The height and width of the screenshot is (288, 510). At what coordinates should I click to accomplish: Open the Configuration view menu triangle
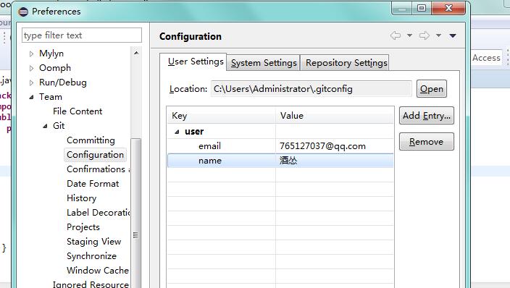[x=453, y=35]
